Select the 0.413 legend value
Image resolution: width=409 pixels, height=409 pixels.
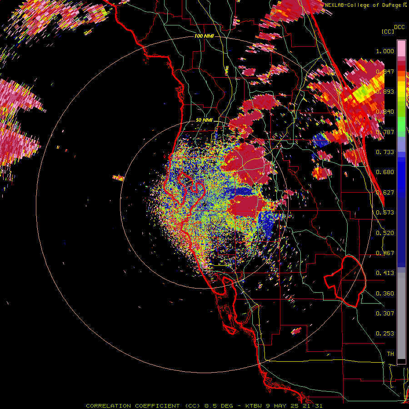click(385, 273)
